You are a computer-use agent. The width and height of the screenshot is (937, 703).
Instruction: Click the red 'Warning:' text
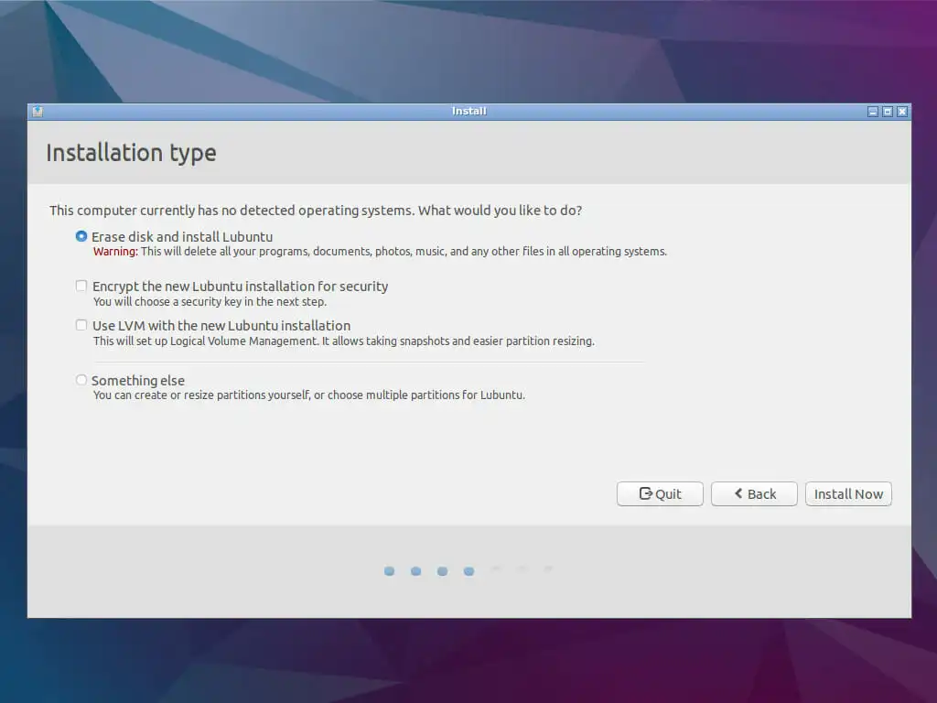(x=115, y=252)
